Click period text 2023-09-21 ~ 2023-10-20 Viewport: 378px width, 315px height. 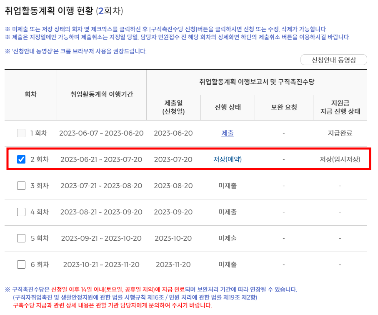coord(101,238)
